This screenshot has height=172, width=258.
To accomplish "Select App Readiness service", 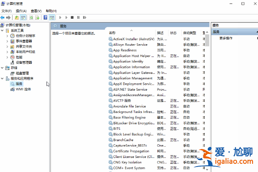I will click(x=125, y=50).
